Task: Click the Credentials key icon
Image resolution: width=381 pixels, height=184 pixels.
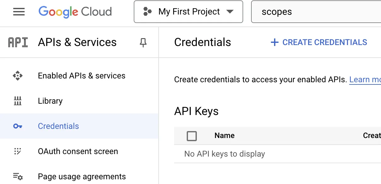Action: [x=18, y=126]
